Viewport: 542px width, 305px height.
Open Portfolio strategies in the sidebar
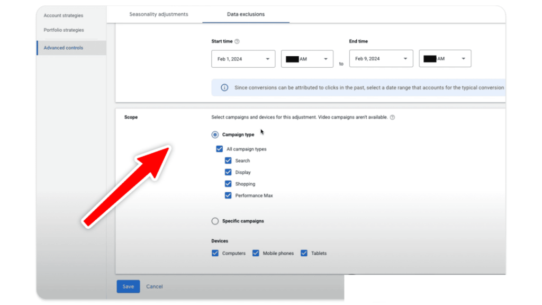pos(64,30)
